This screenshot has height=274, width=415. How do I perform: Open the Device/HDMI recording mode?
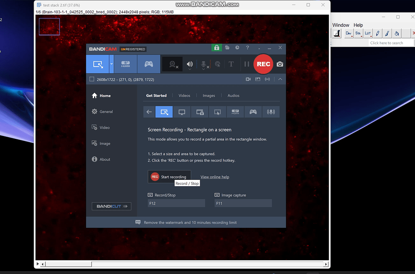[125, 64]
